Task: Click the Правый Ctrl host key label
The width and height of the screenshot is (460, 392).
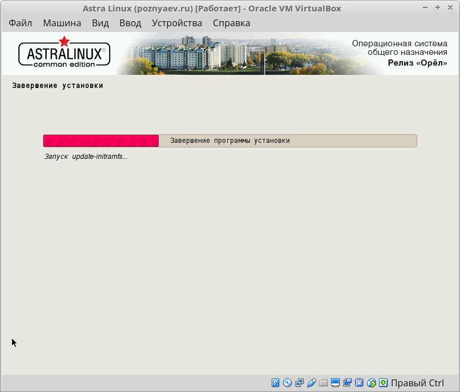Action: [417, 383]
